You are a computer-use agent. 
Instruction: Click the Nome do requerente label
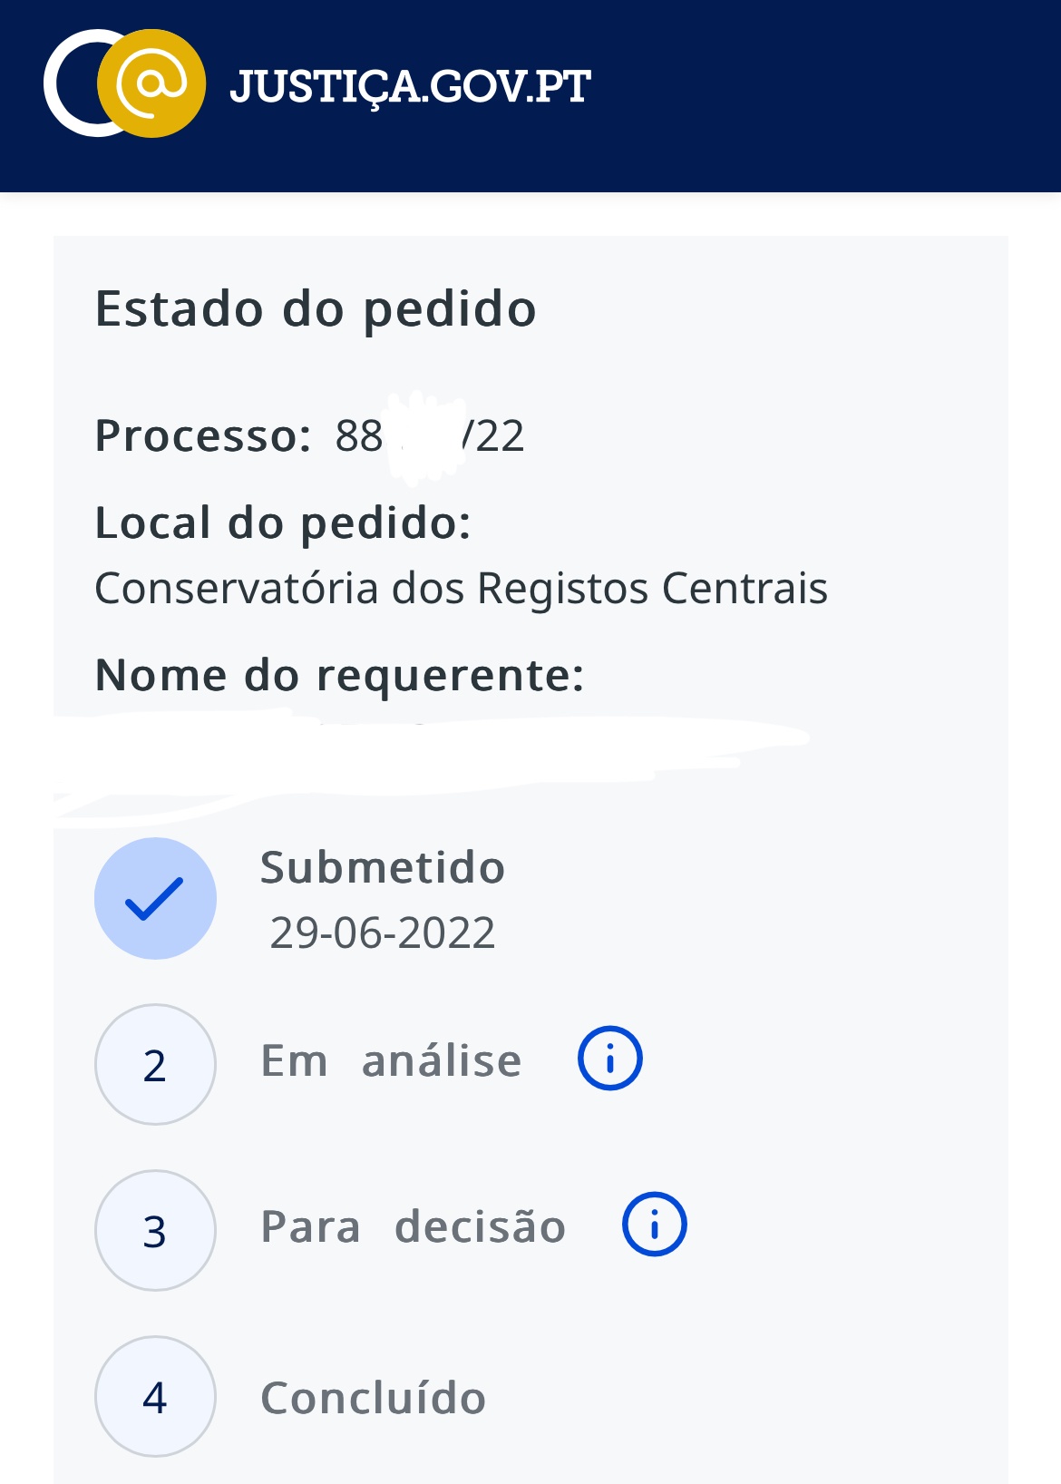pos(339,676)
